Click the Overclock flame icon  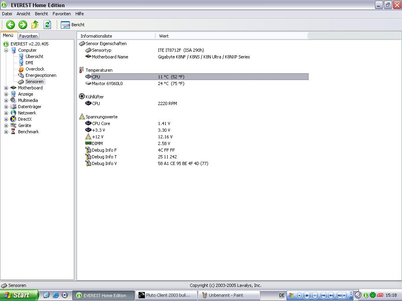pyautogui.click(x=21, y=69)
